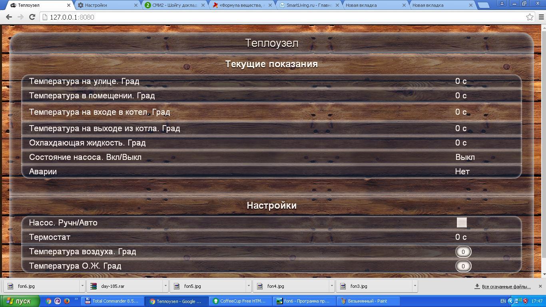The image size is (546, 307).
Task: Close the СМИ2 tab
Action: tap(203, 5)
